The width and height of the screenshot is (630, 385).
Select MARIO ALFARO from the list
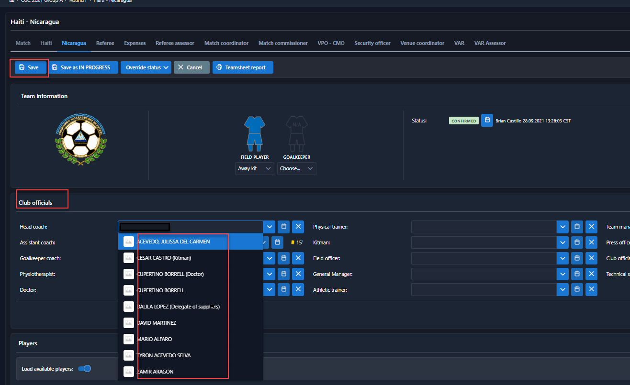(154, 339)
